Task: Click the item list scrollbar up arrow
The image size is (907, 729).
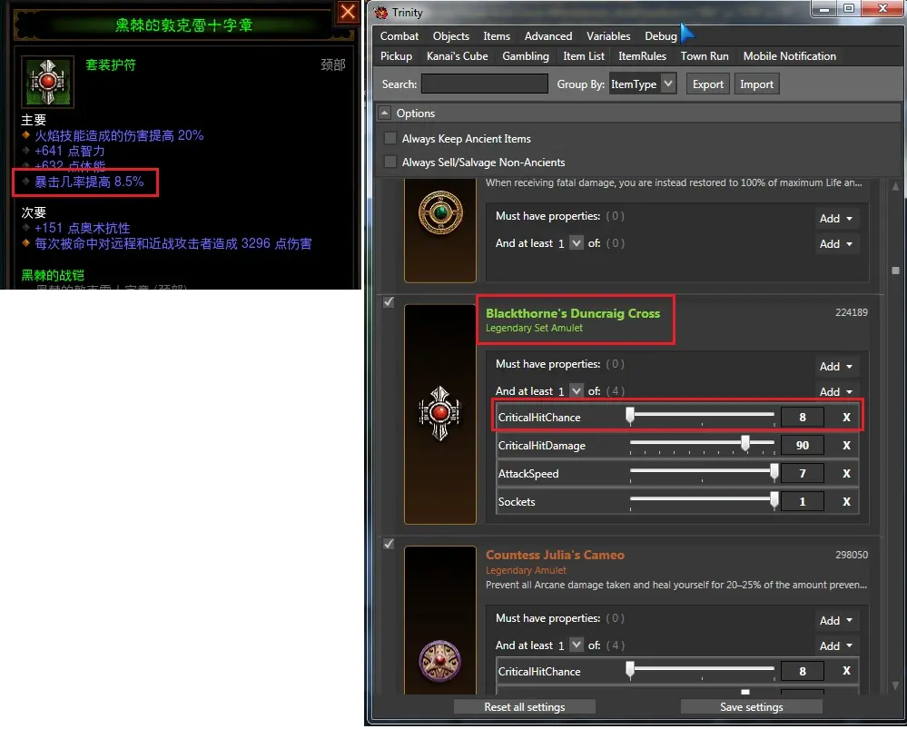Action: tap(895, 186)
